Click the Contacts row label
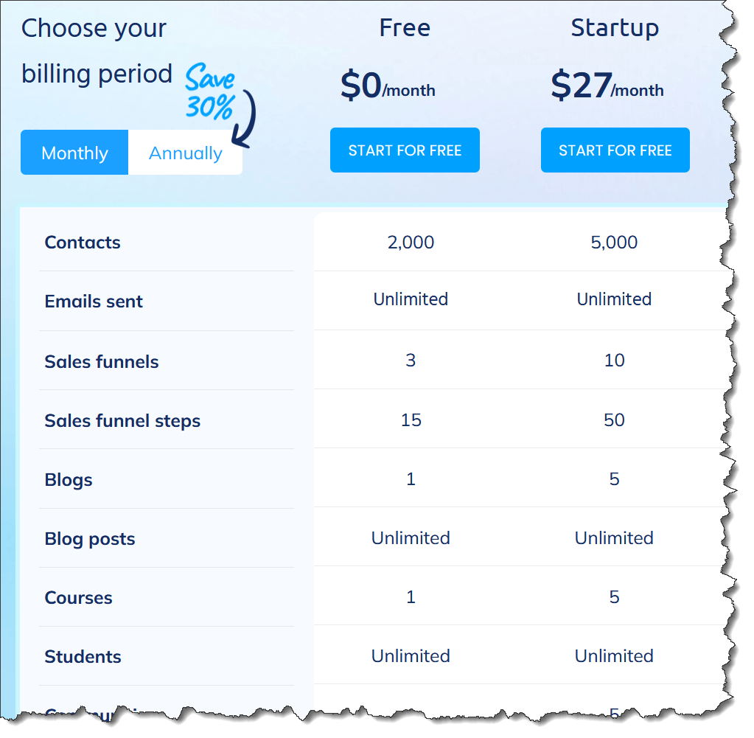The height and width of the screenshot is (738, 754). (x=83, y=243)
